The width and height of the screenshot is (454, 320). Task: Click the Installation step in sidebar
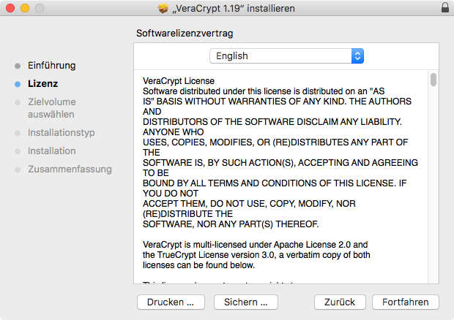pos(52,151)
